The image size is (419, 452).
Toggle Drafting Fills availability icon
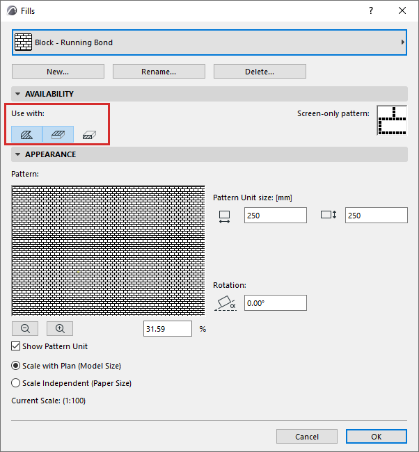coord(27,134)
